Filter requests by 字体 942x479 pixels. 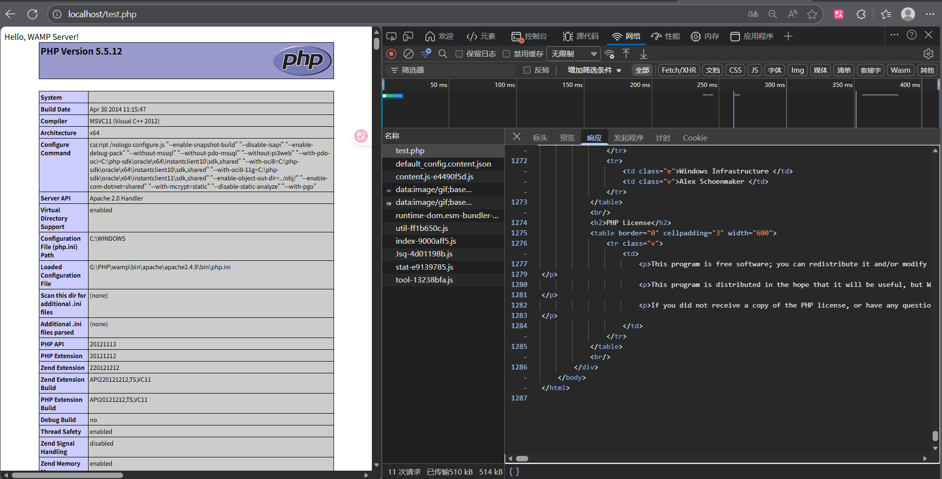tap(775, 70)
